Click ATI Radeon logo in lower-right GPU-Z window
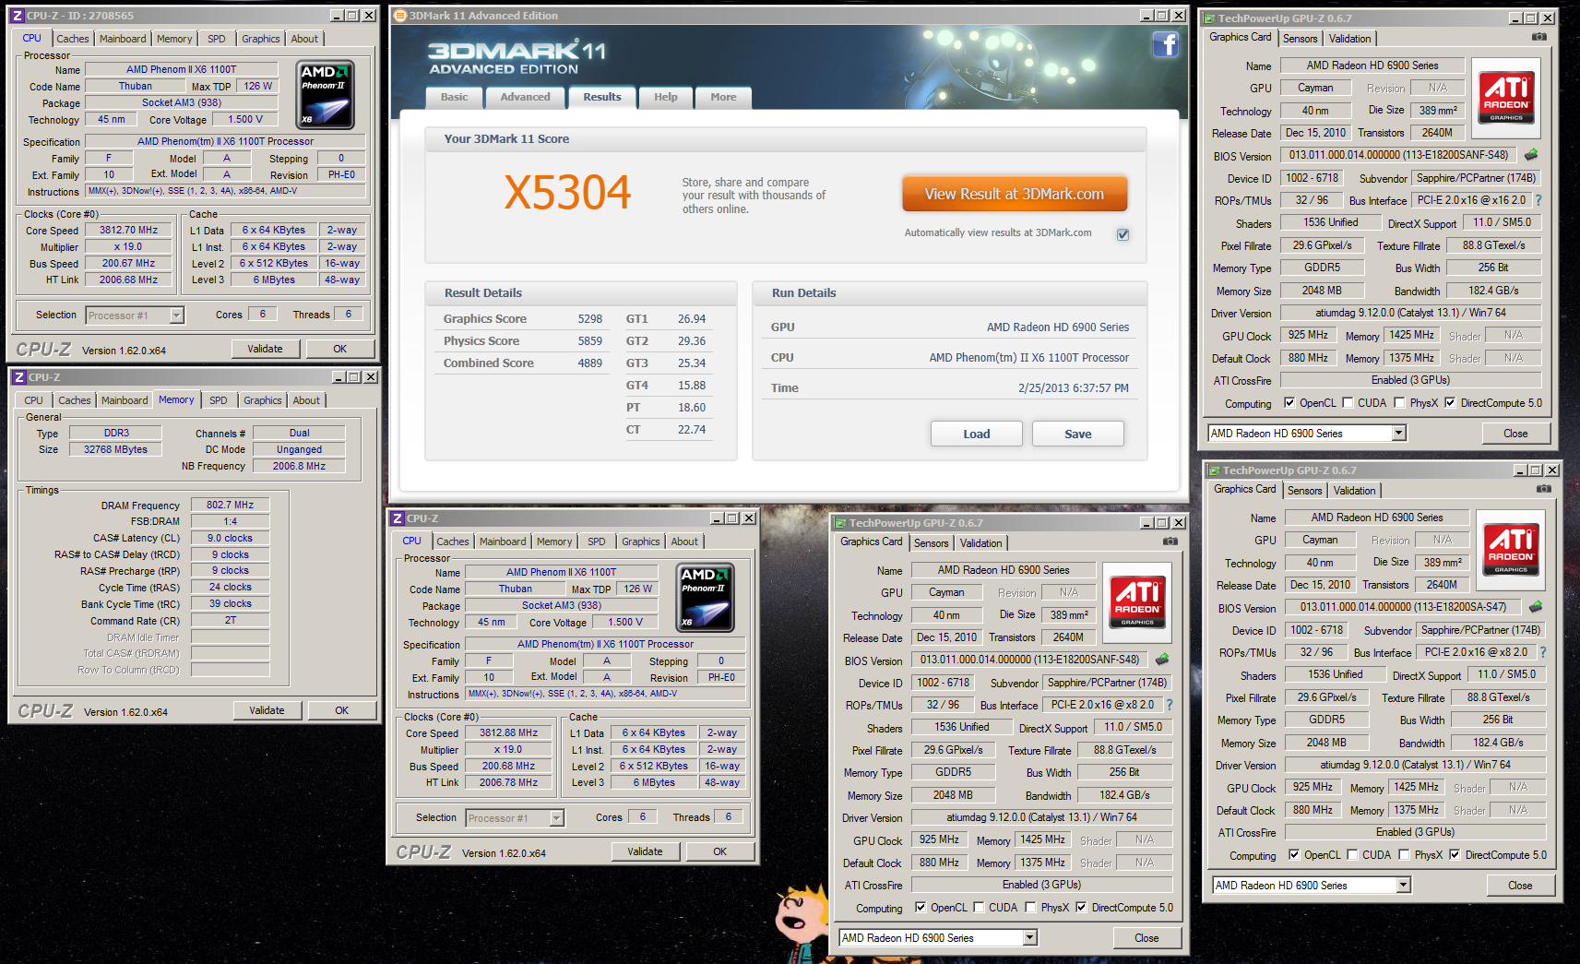Viewport: 1580px width, 964px height. (x=1511, y=550)
